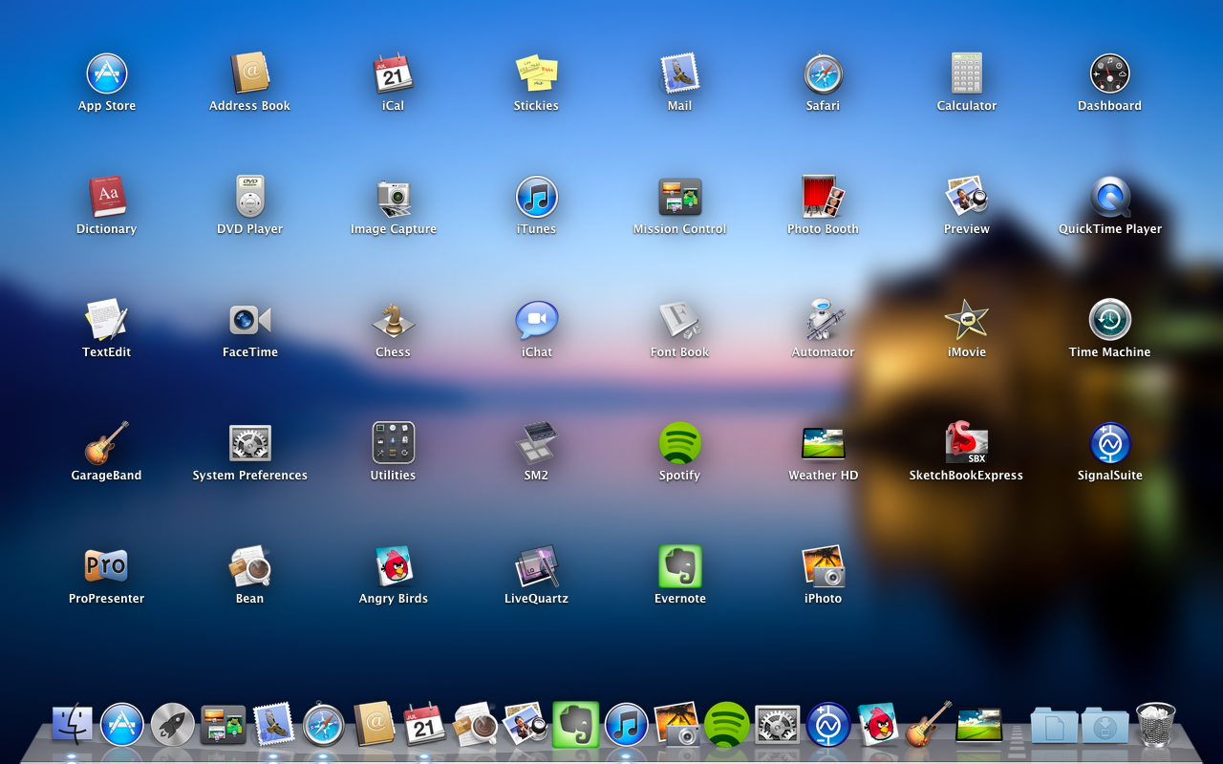
Task: Launch the Automator app
Action: click(x=823, y=321)
